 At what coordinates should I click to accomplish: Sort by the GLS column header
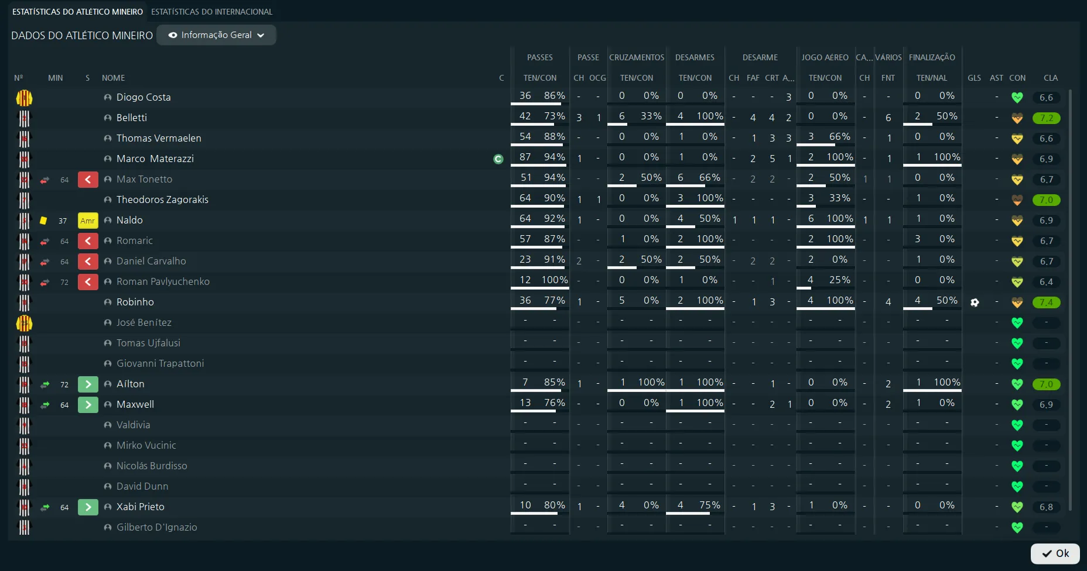pos(974,78)
